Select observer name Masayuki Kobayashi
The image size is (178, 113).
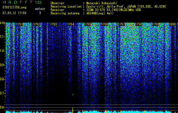(x=102, y=3)
